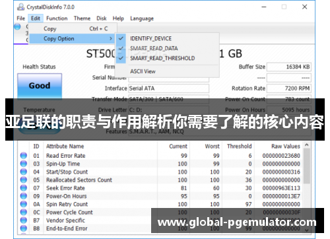This screenshot has width=330, height=239.
Task: Click the Threshold column header
Action: (240, 146)
